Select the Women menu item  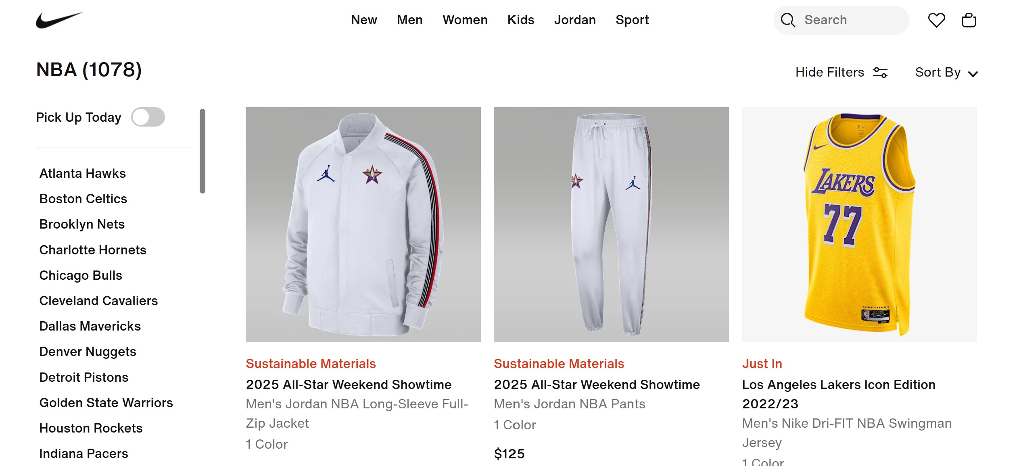click(x=465, y=20)
